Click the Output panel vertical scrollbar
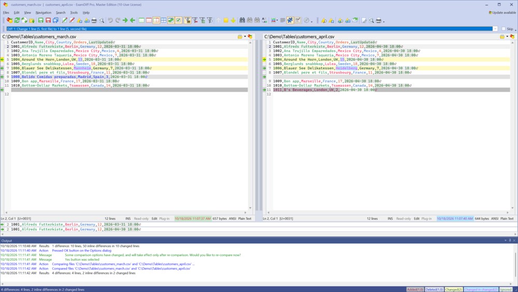Viewport: 518px width, 292px height. point(516,263)
